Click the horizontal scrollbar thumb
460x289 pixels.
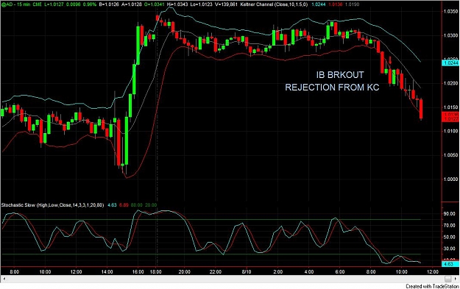click(x=448, y=279)
